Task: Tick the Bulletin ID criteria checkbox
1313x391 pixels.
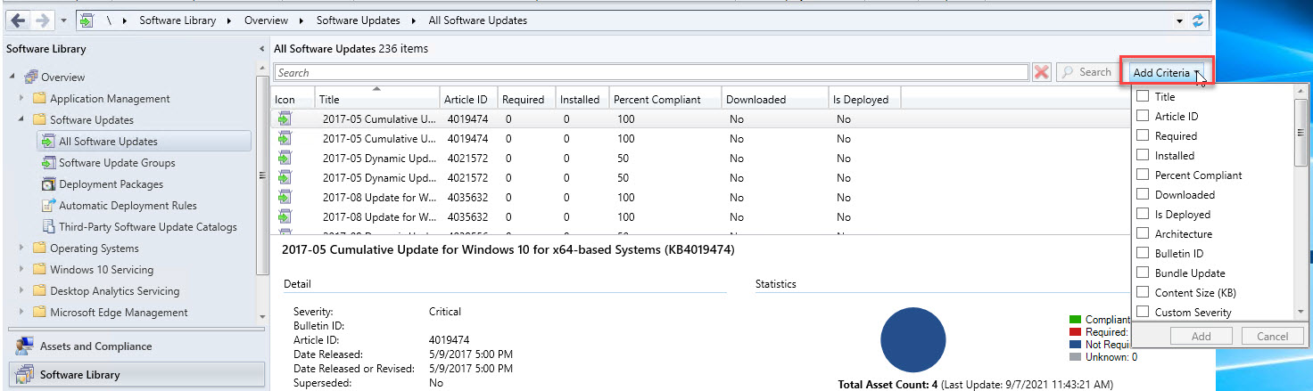Action: [1143, 254]
